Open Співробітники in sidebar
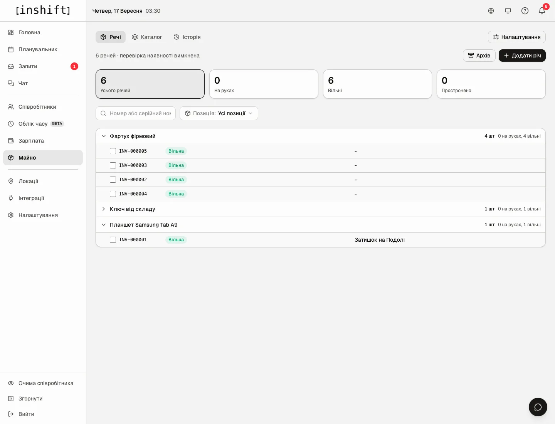The width and height of the screenshot is (555, 424). [x=43, y=107]
